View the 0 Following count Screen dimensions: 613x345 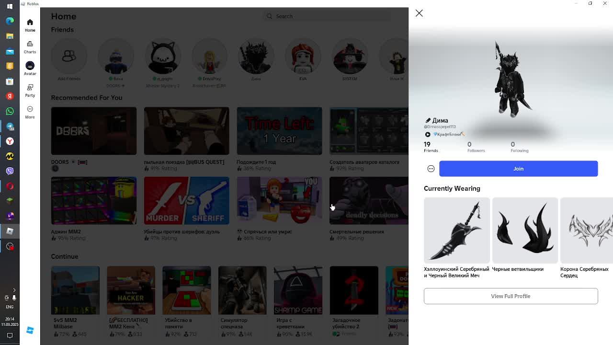pyautogui.click(x=519, y=147)
